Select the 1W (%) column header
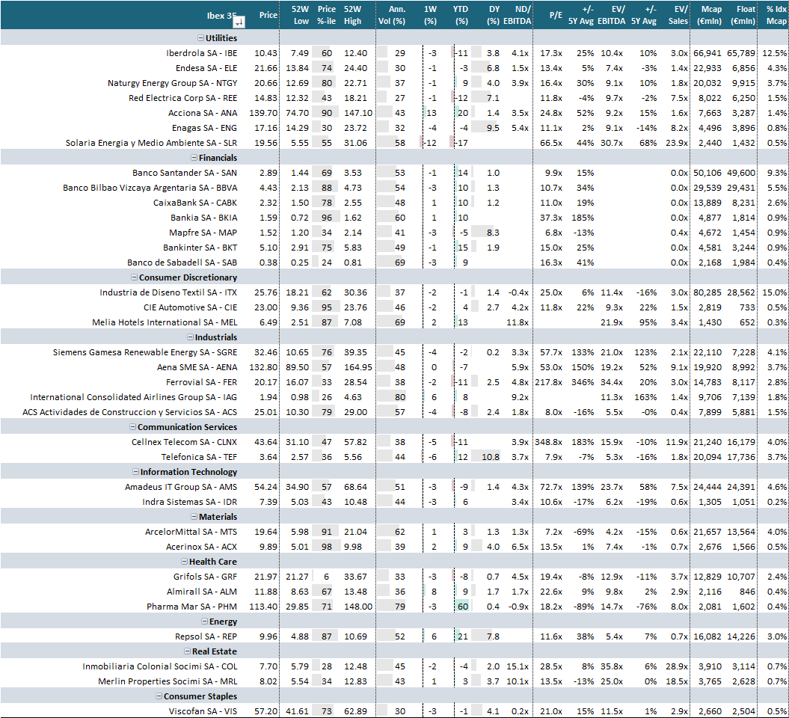 pos(430,15)
